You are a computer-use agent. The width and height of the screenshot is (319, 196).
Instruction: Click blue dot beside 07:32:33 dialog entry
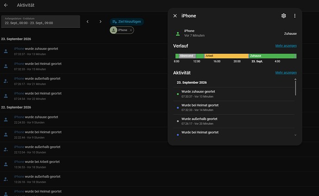[178, 108]
